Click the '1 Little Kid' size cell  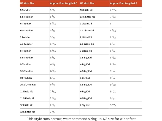(95, 24)
